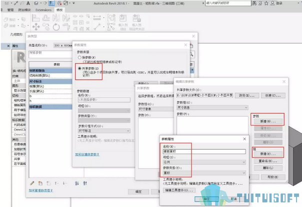Click the 删除 delete group button
The image size is (302, 207).
(268, 168)
